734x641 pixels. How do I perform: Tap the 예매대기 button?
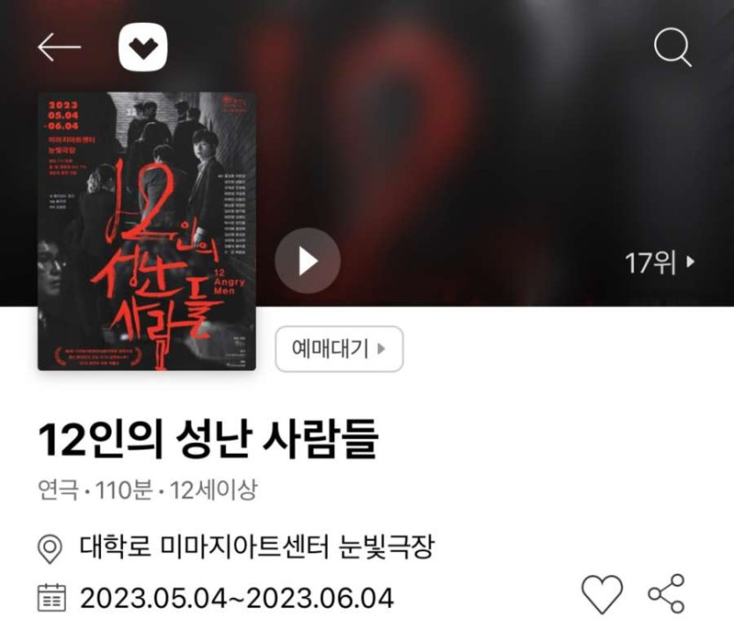(x=339, y=349)
